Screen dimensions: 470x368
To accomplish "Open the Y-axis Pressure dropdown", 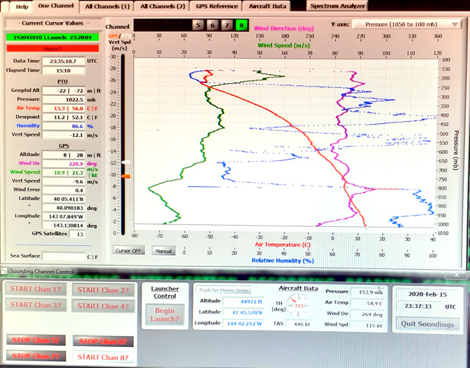I will (x=407, y=25).
